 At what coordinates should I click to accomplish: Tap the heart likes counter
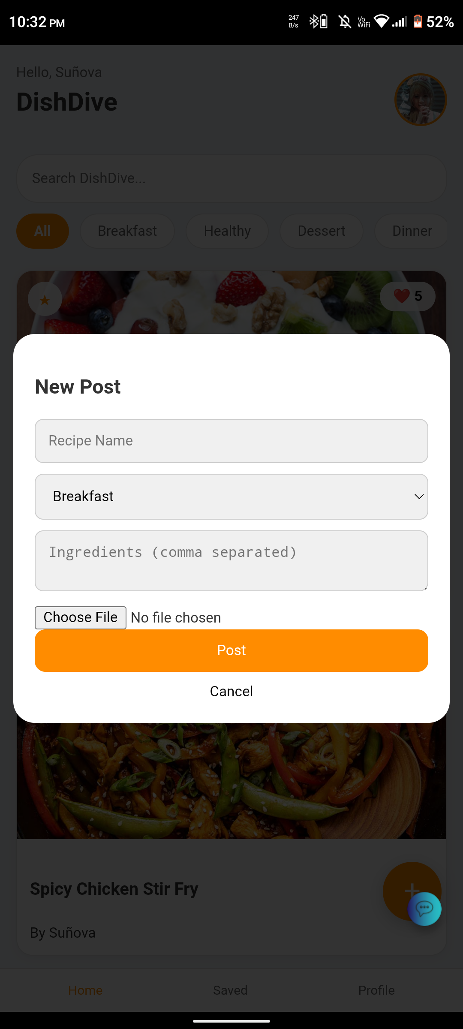[x=407, y=296]
